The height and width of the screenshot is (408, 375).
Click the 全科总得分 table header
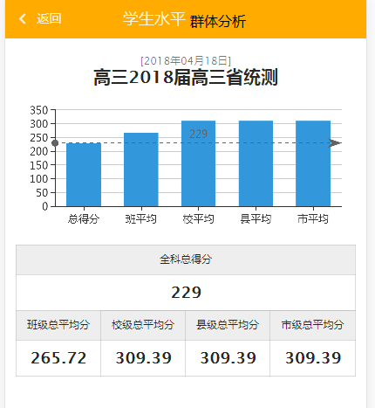pyautogui.click(x=186, y=259)
